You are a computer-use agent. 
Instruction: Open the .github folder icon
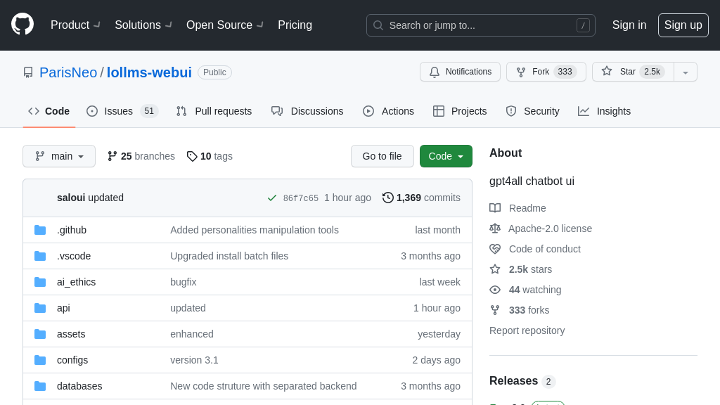[x=40, y=230]
